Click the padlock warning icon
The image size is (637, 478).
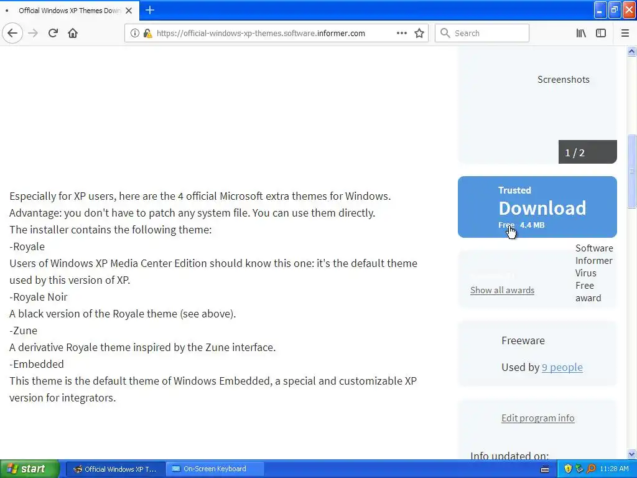[147, 34]
